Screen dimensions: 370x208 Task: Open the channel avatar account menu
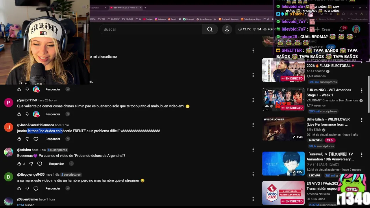pos(356,29)
